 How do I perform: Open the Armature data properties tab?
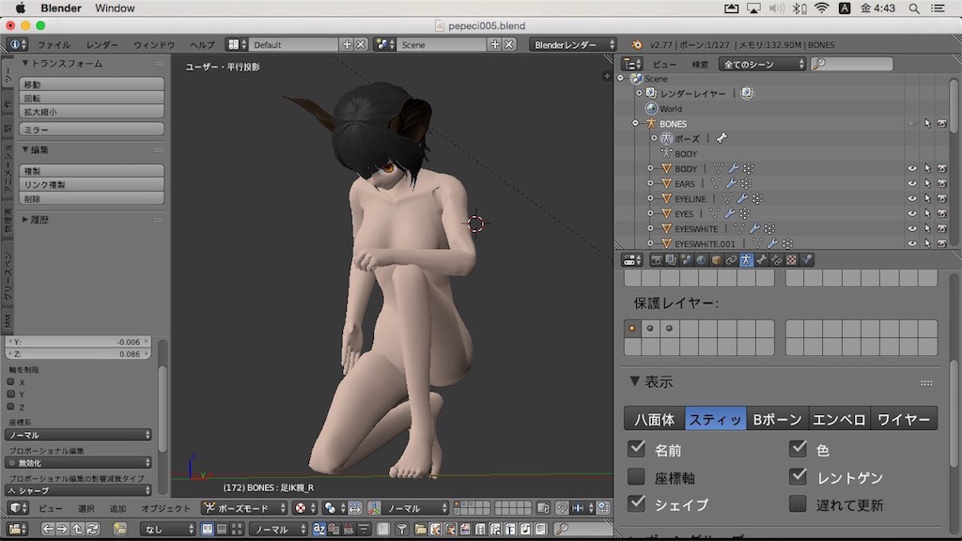click(x=746, y=260)
